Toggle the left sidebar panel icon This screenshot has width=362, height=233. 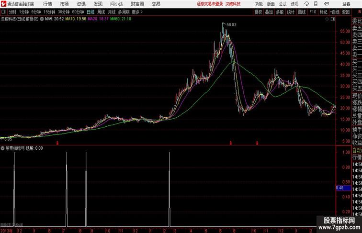click(x=3, y=12)
